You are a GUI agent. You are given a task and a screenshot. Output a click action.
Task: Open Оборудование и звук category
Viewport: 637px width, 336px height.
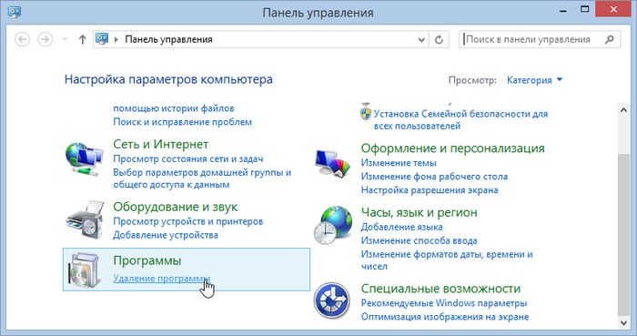point(175,207)
